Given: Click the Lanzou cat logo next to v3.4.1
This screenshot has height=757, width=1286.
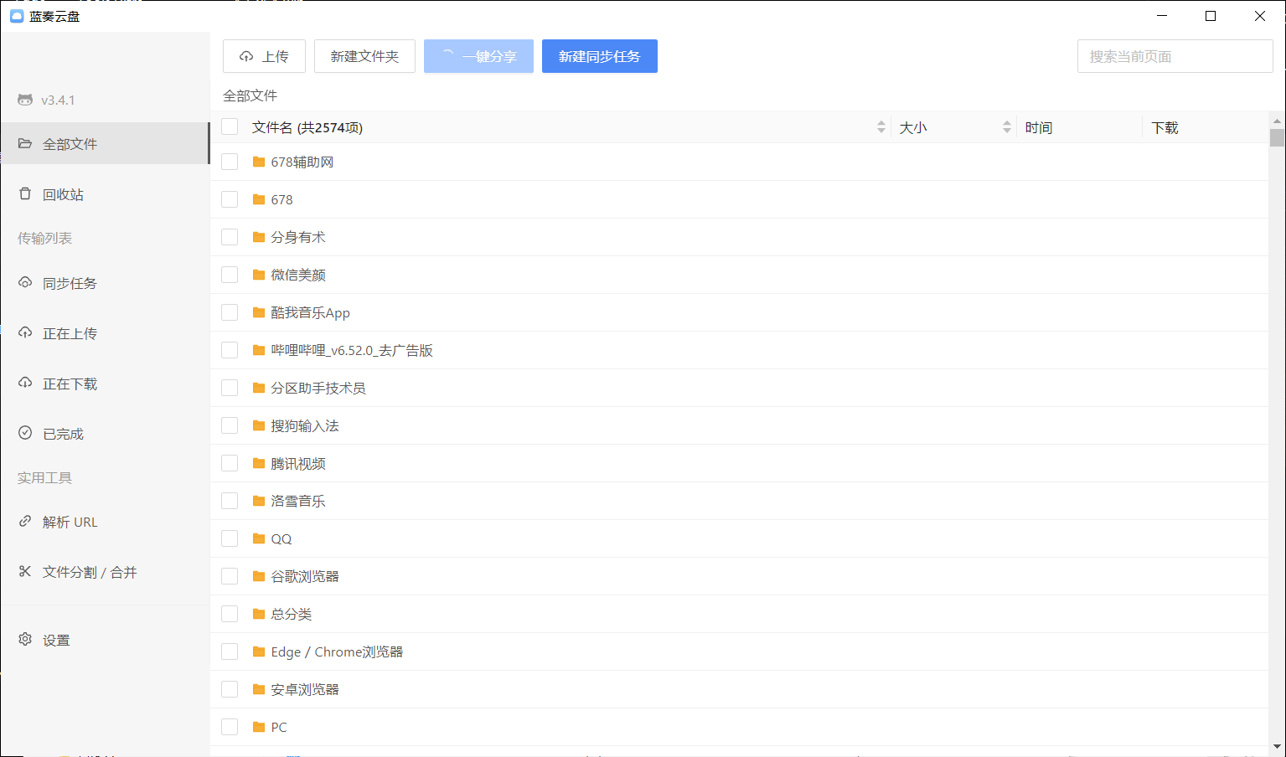Looking at the screenshot, I should (24, 99).
